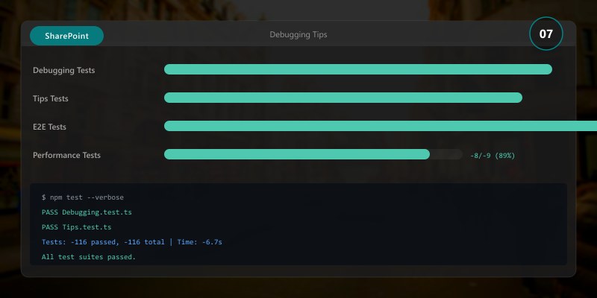Select the Tips Tests label

(x=51, y=98)
